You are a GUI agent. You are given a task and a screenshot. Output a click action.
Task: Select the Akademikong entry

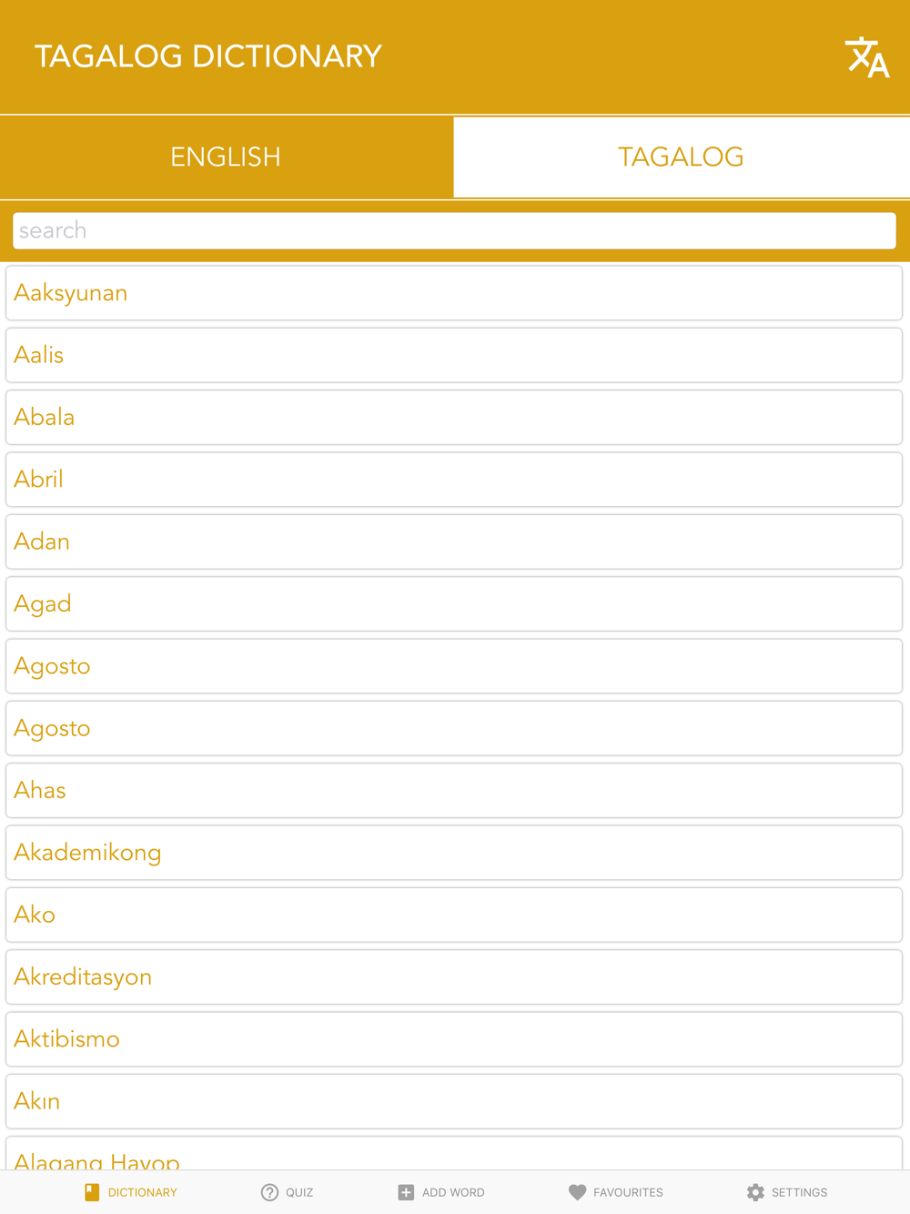coord(454,853)
